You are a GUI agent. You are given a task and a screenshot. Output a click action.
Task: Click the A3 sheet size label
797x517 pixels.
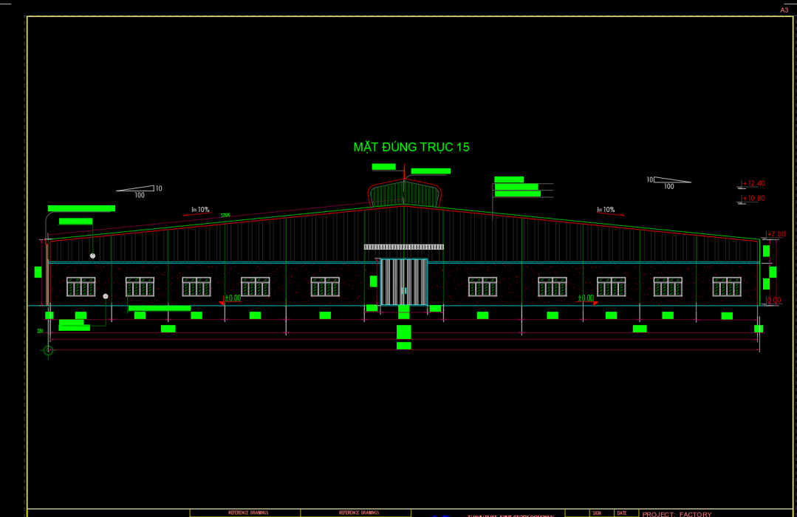[784, 10]
